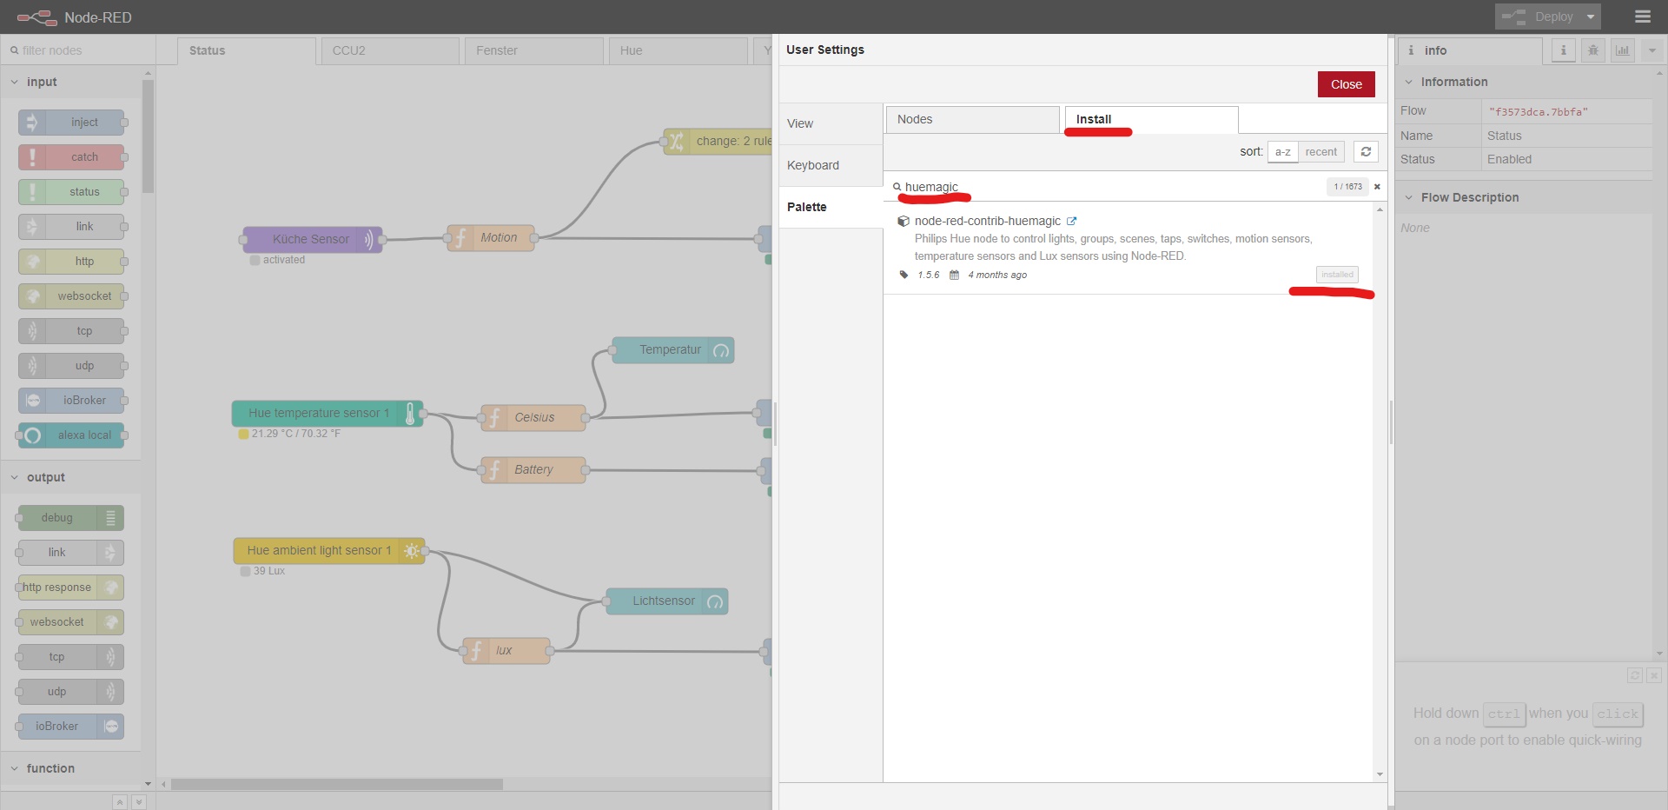
Task: Open the View settings section
Action: [831, 123]
